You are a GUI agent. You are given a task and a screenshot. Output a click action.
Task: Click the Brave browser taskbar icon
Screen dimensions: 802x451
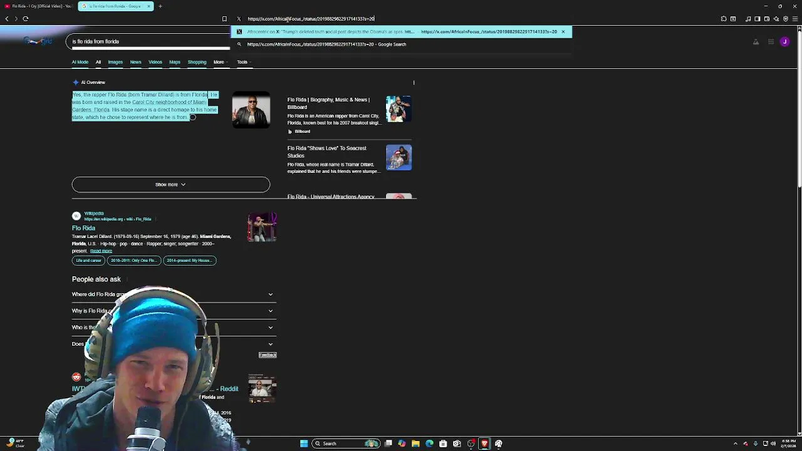(x=484, y=443)
